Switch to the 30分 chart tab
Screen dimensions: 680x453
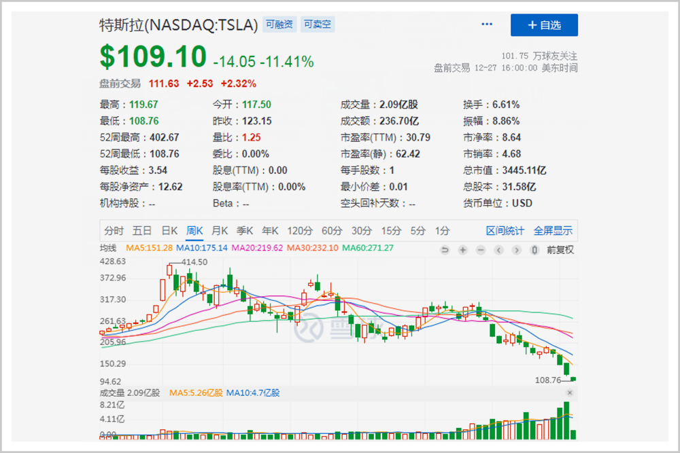point(362,231)
